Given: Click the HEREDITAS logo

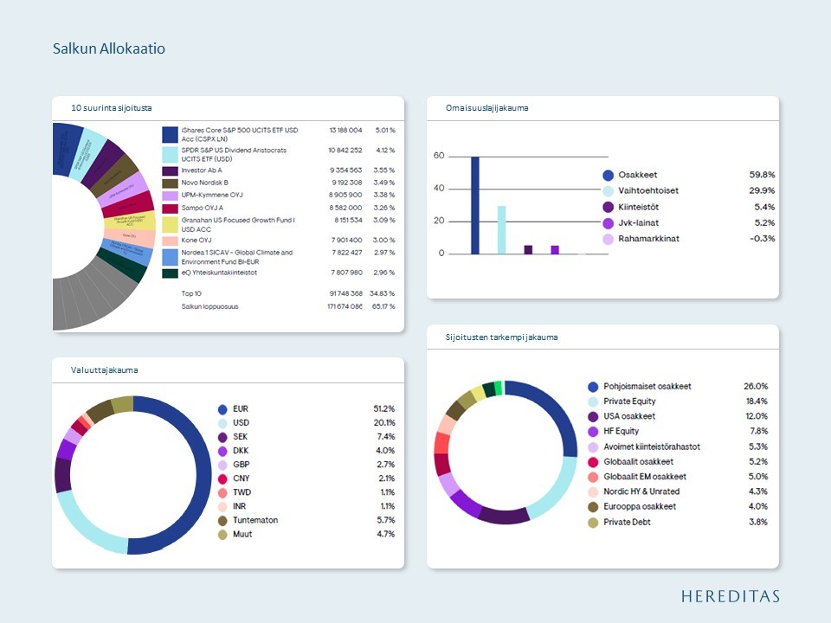Looking at the screenshot, I should click(x=731, y=596).
